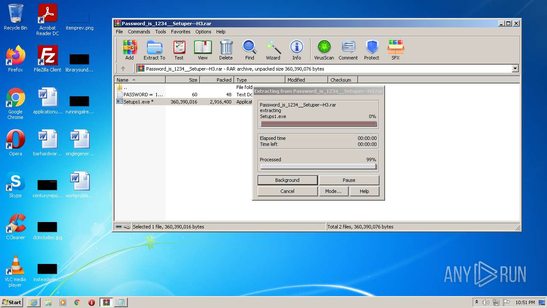The height and width of the screenshot is (308, 547).
Task: Select Acrobat Reader DC desktop icon
Action: [x=47, y=20]
